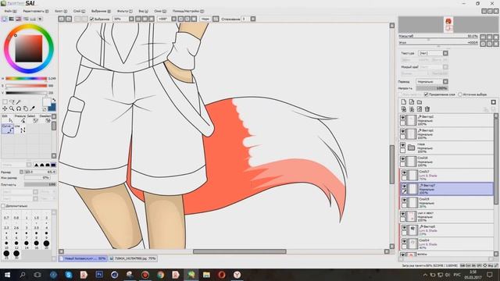Open the Редактировать menu
This screenshot has height=281, width=500.
36,11
